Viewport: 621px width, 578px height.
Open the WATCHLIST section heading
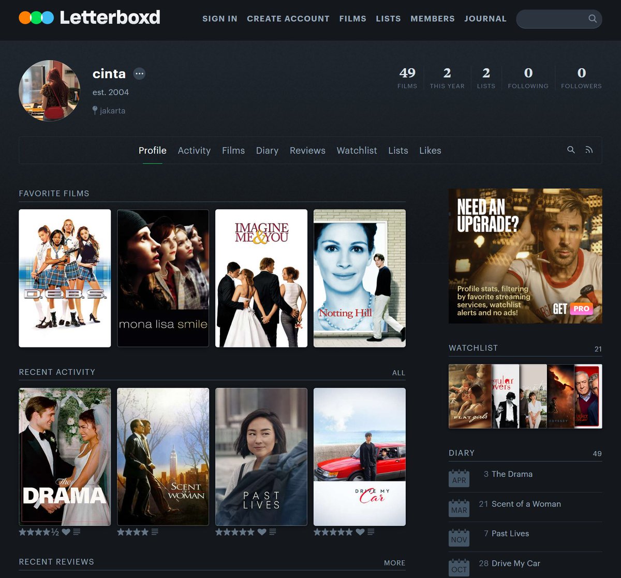pyautogui.click(x=473, y=348)
